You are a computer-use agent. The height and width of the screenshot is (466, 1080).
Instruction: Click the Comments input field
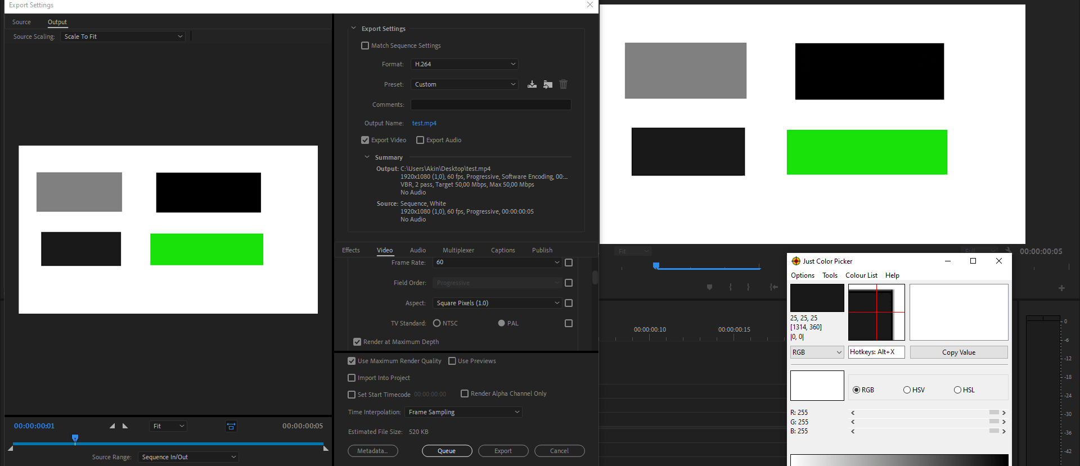point(491,105)
